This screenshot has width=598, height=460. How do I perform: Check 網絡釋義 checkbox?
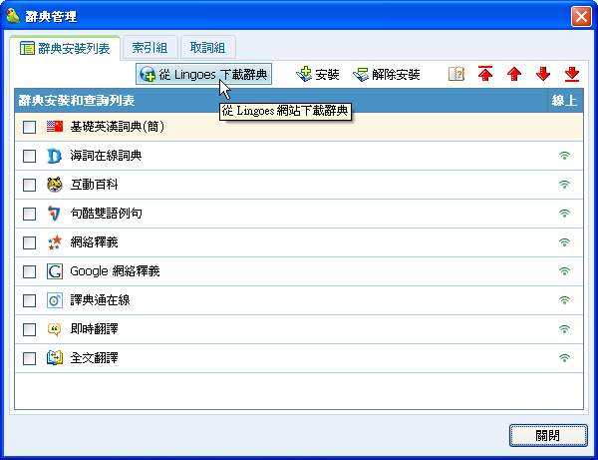[29, 242]
